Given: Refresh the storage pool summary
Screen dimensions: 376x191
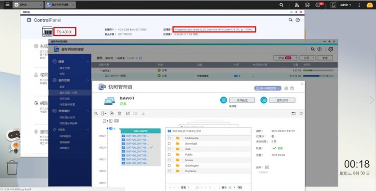Looking at the screenshot, I should pyautogui.click(x=140, y=58).
